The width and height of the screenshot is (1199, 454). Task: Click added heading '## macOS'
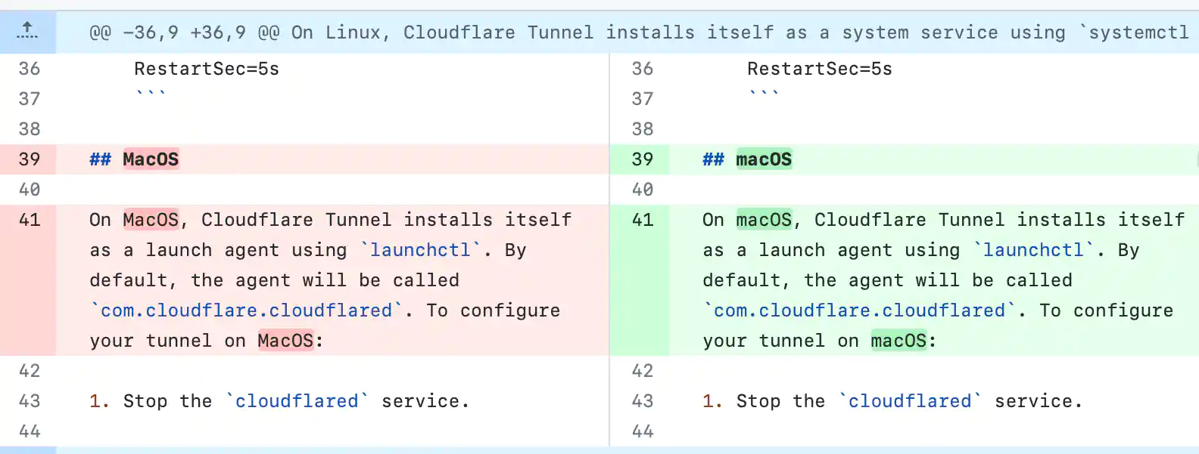[747, 159]
